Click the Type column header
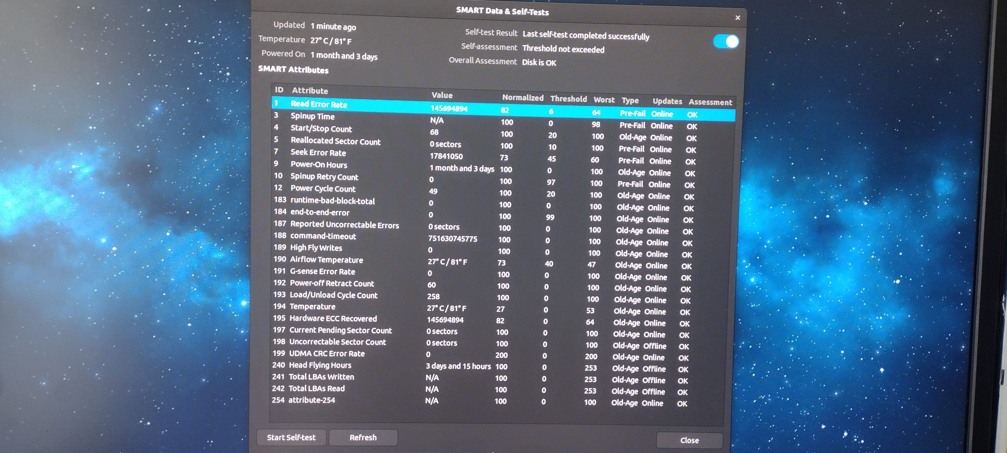 pos(630,101)
